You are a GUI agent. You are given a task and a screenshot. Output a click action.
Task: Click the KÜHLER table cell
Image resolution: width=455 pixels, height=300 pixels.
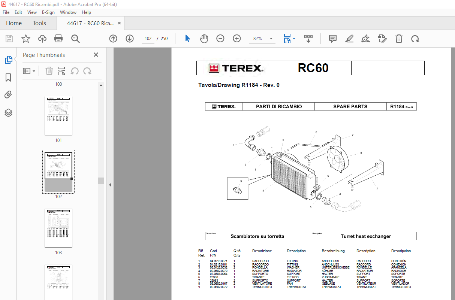click(x=327, y=271)
